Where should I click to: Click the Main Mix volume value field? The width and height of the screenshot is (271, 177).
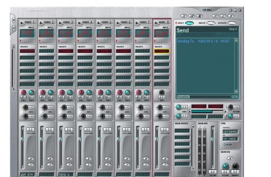(x=212, y=172)
